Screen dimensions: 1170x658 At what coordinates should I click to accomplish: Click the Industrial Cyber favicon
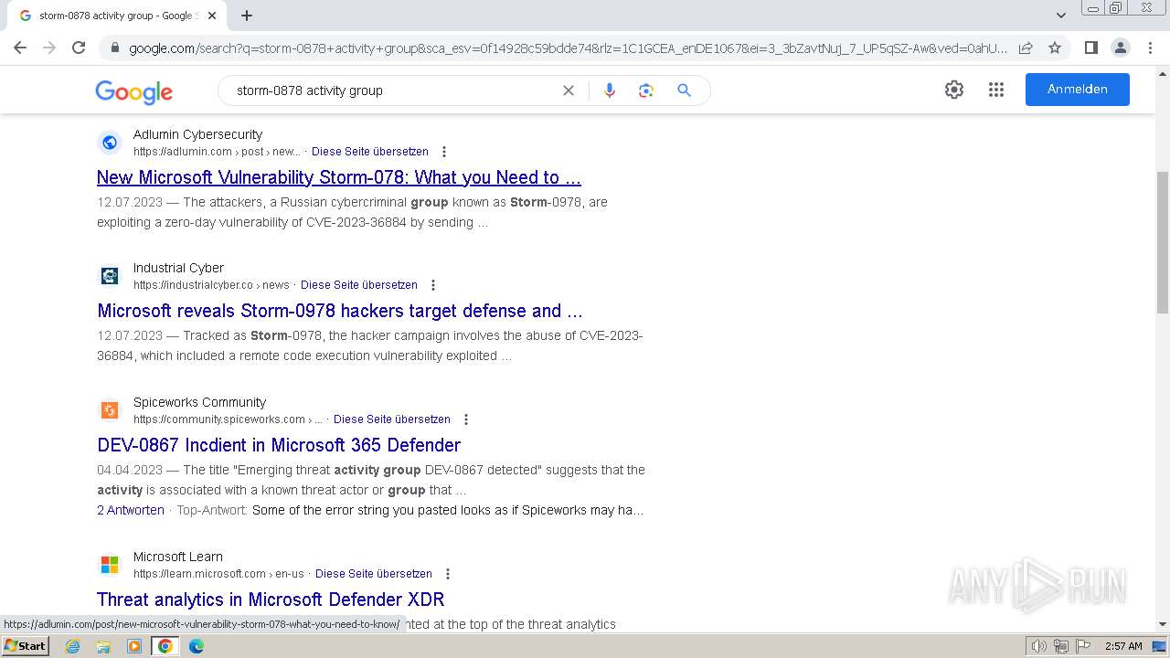coord(110,276)
